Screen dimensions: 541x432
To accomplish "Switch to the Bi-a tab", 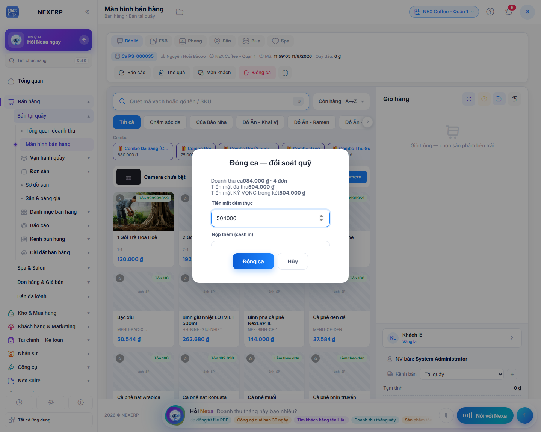I will 252,41.
